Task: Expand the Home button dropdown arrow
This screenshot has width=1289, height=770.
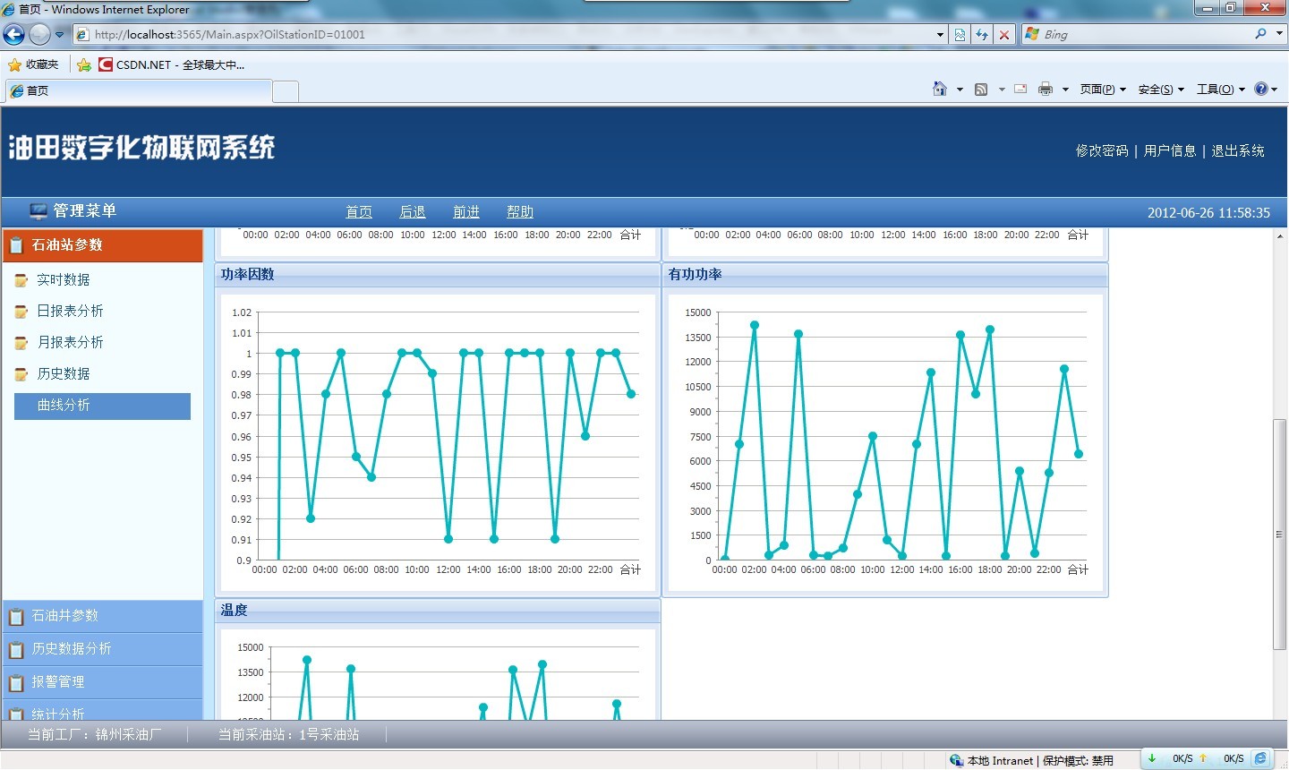Action: 960,90
